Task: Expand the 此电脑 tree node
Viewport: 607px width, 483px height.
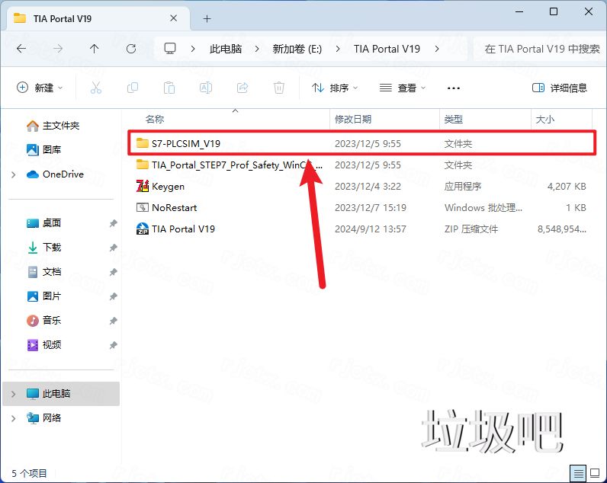Action: coord(14,394)
